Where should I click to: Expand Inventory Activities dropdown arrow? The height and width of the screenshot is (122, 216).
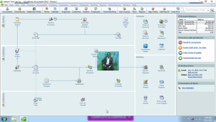click(166, 21)
